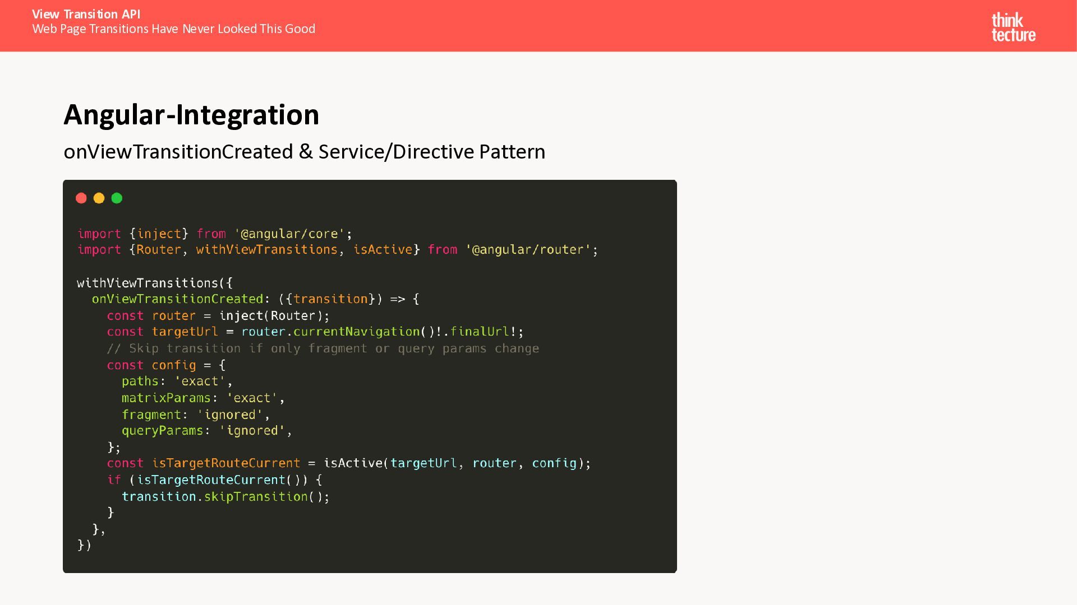Click the '@angular/core' import string
This screenshot has width=1077, height=605.
(x=289, y=234)
